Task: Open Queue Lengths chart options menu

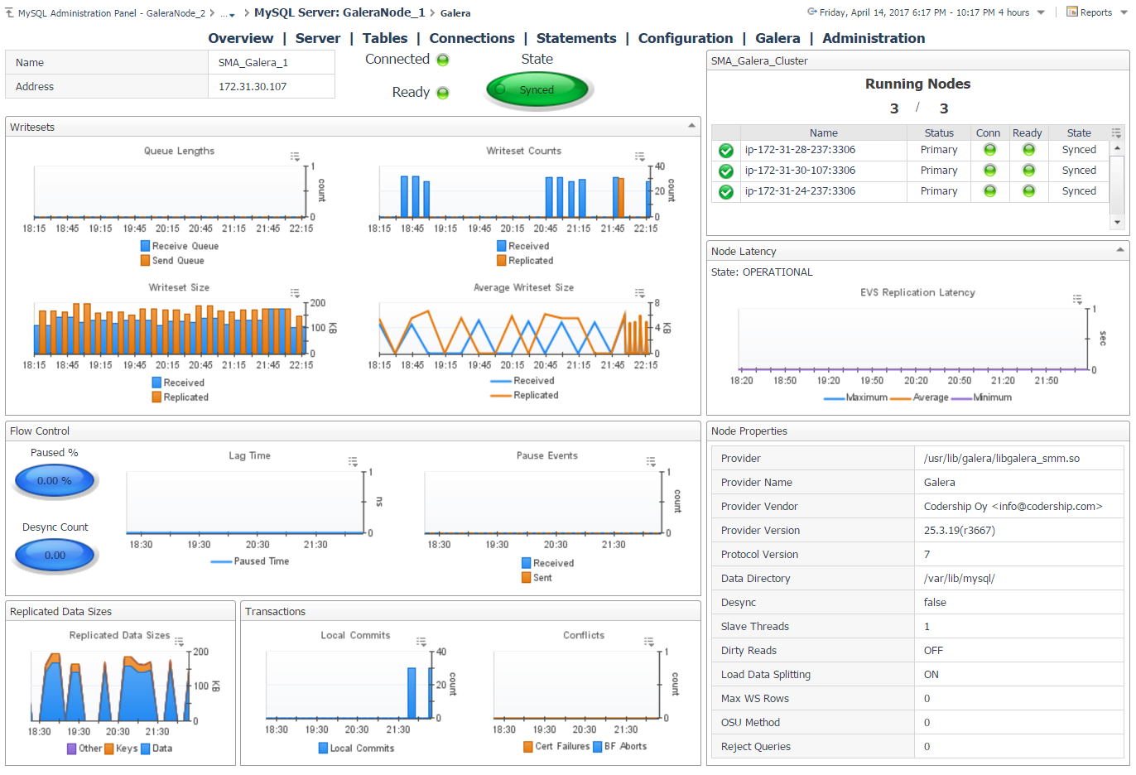Action: click(x=295, y=156)
